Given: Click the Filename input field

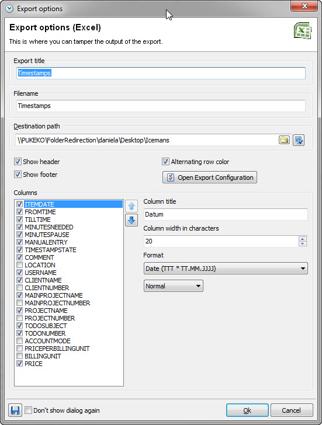Looking at the screenshot, I should coord(161,106).
